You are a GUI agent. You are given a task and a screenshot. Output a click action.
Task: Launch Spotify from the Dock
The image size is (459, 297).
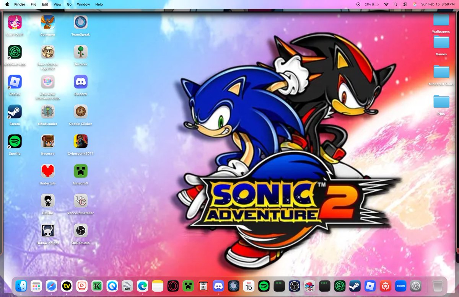click(264, 286)
